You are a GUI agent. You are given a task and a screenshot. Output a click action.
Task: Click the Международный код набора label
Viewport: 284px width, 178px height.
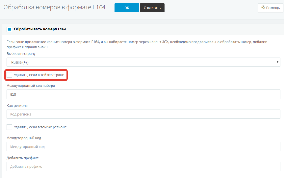(31, 86)
